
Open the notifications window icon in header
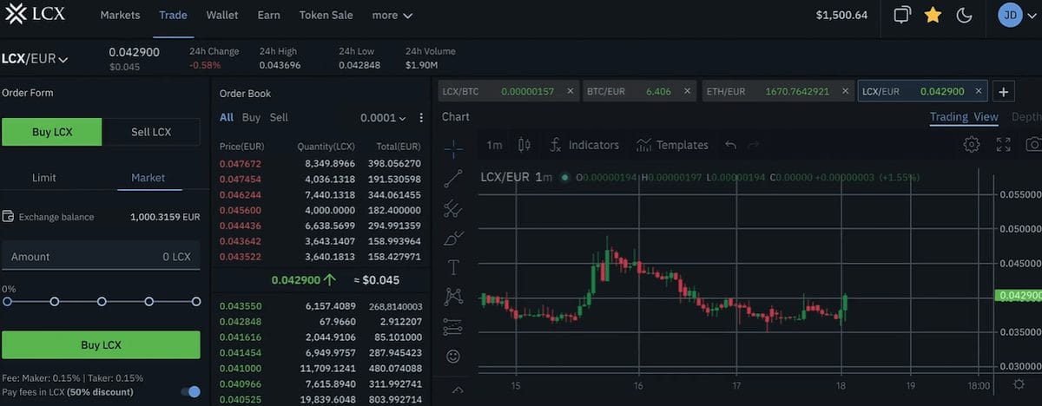pyautogui.click(x=903, y=15)
